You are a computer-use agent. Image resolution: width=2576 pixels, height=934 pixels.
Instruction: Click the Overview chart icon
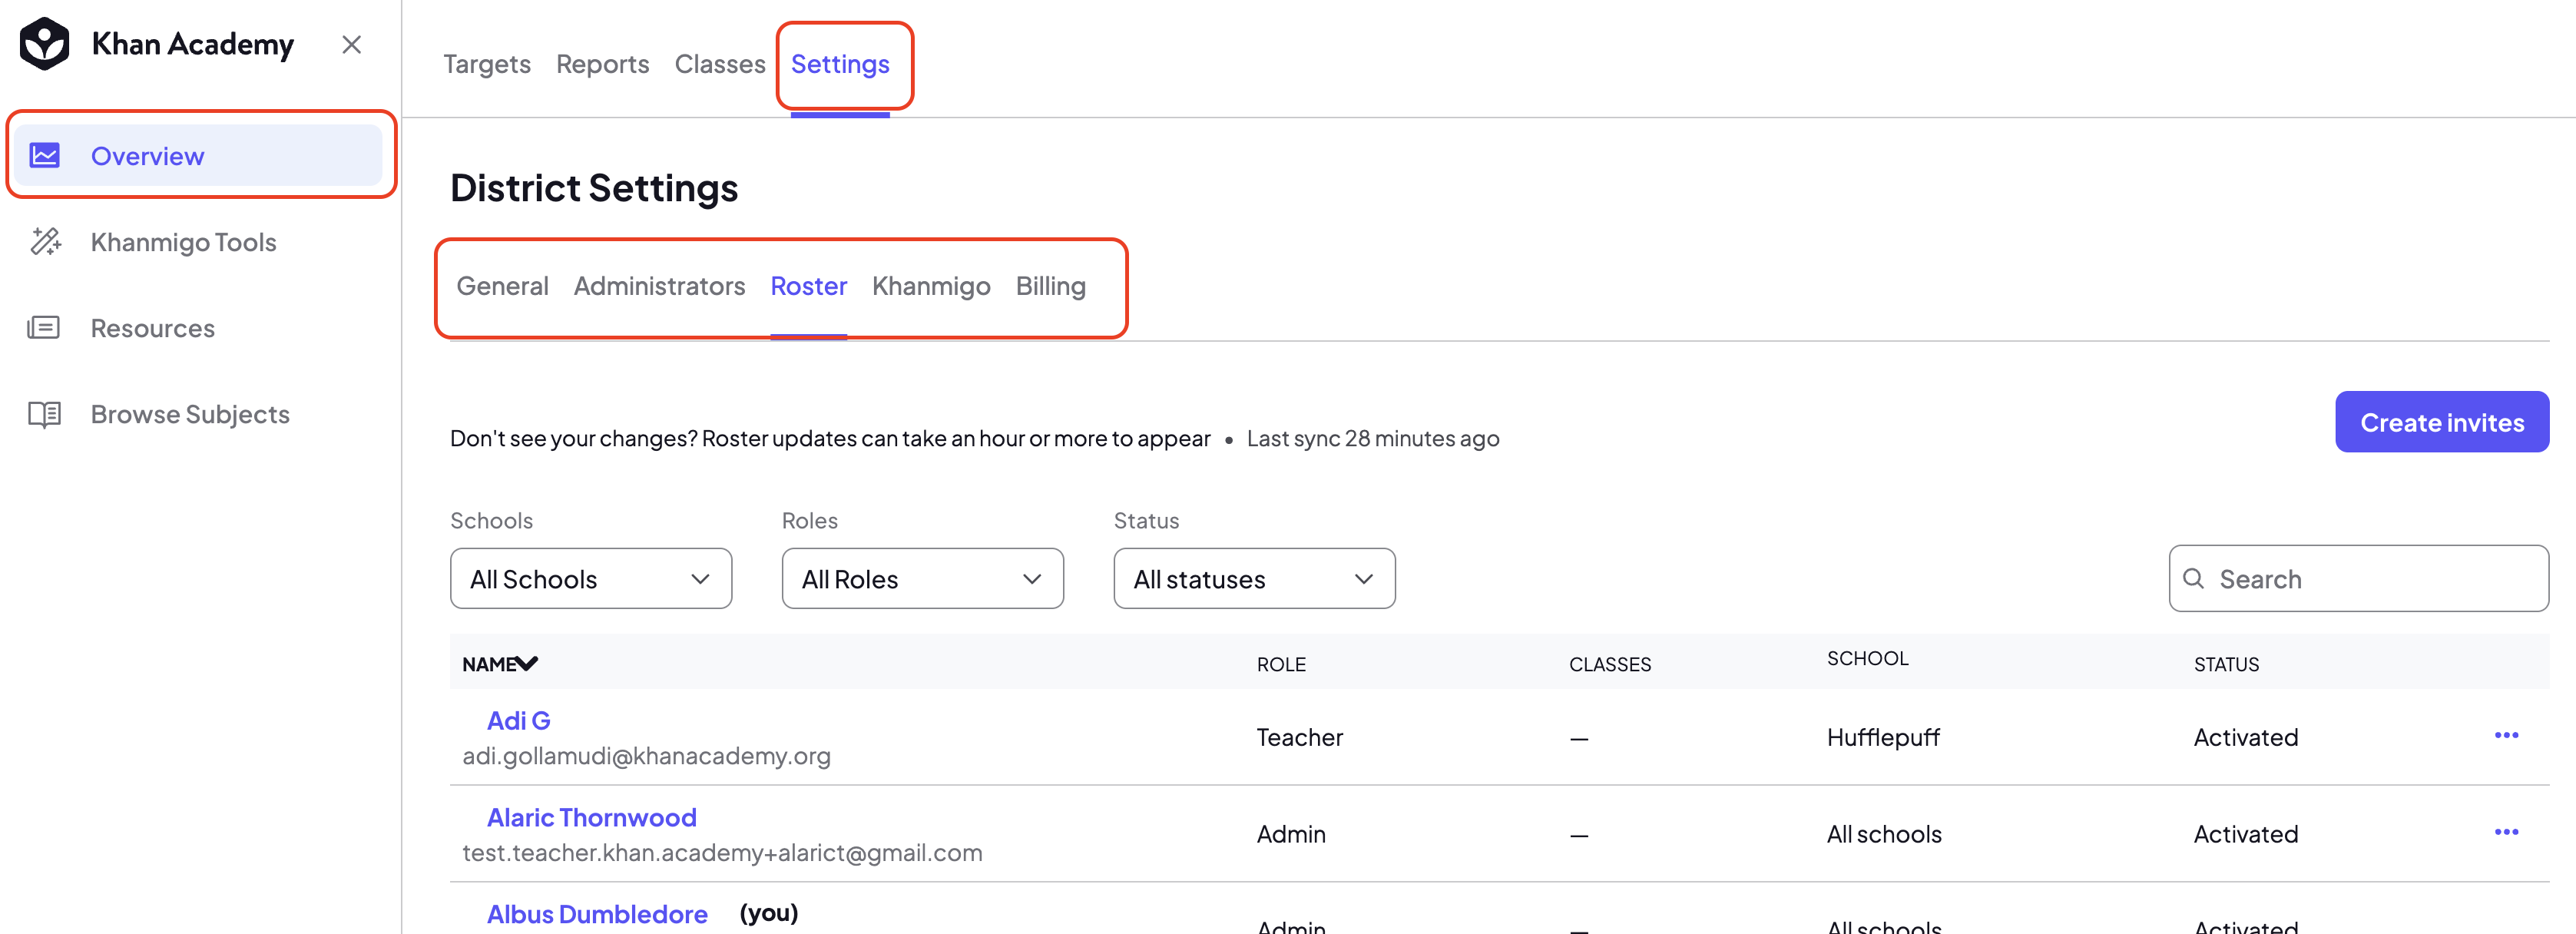44,155
